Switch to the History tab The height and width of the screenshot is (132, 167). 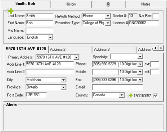click(71, 4)
